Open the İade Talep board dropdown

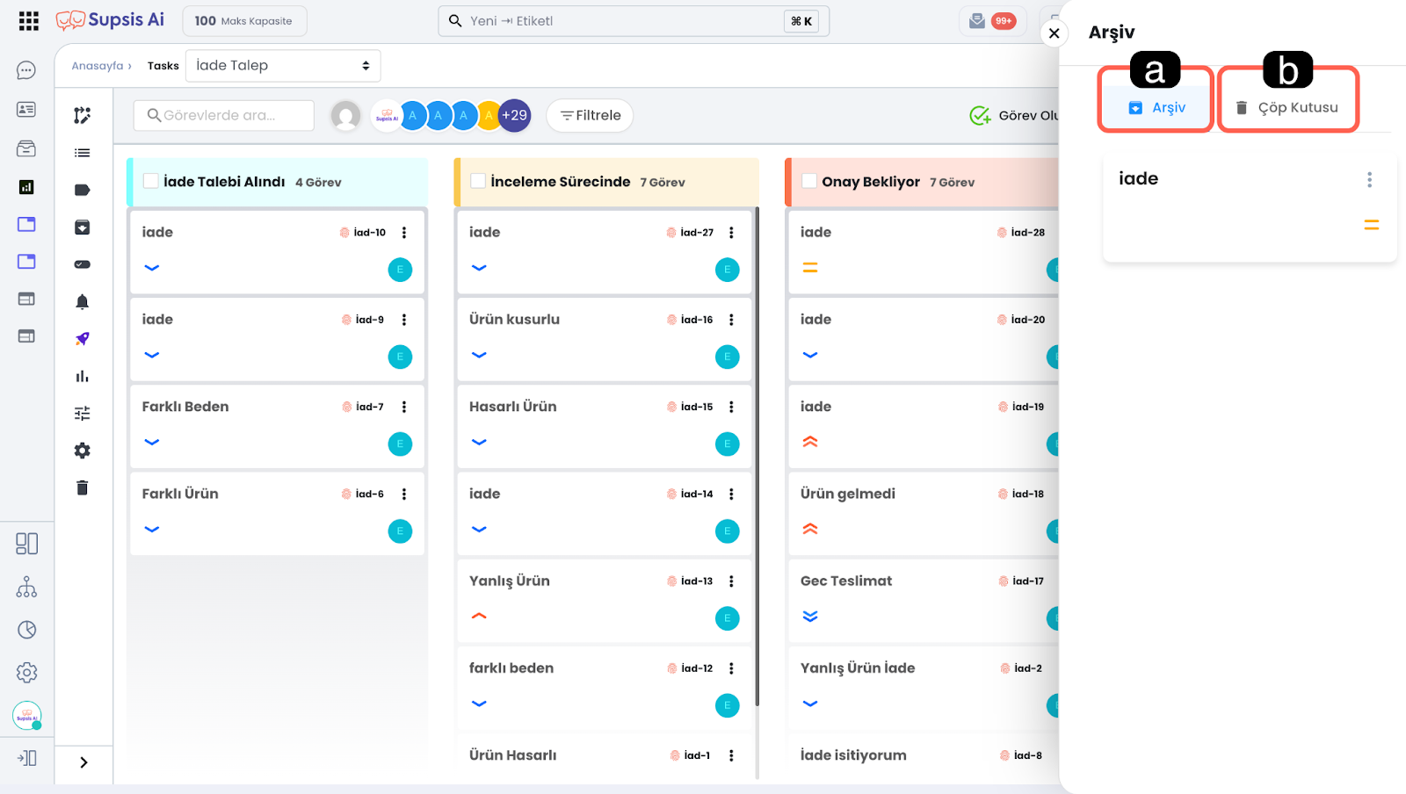[282, 66]
